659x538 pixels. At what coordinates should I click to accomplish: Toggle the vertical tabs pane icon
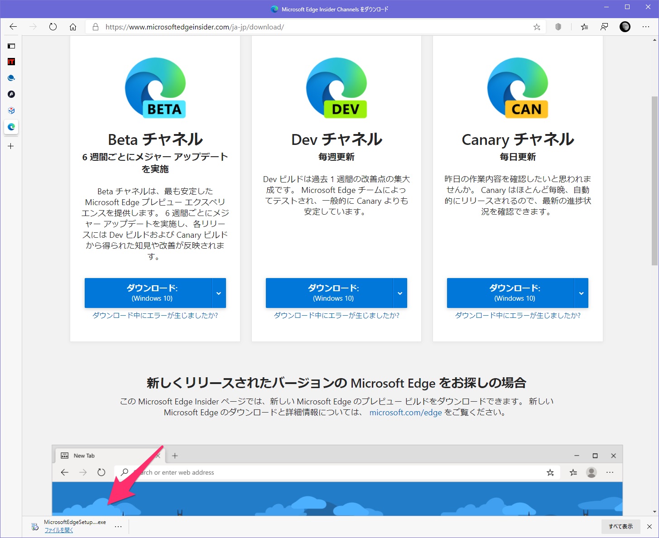[x=11, y=46]
